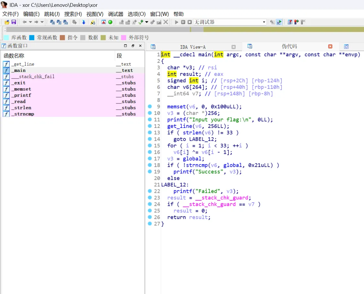Click the highlighted blue C-arrow icon
The image size is (364, 294).
[279, 22]
